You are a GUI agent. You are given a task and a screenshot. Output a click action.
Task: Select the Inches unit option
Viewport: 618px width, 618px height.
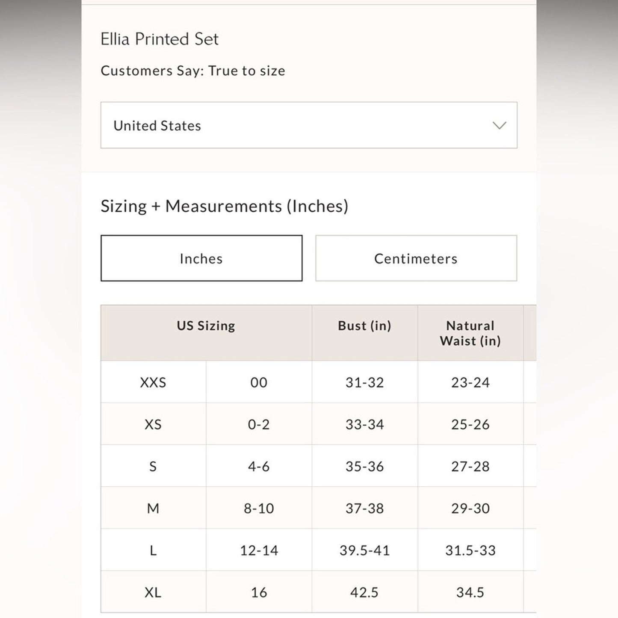(x=201, y=258)
